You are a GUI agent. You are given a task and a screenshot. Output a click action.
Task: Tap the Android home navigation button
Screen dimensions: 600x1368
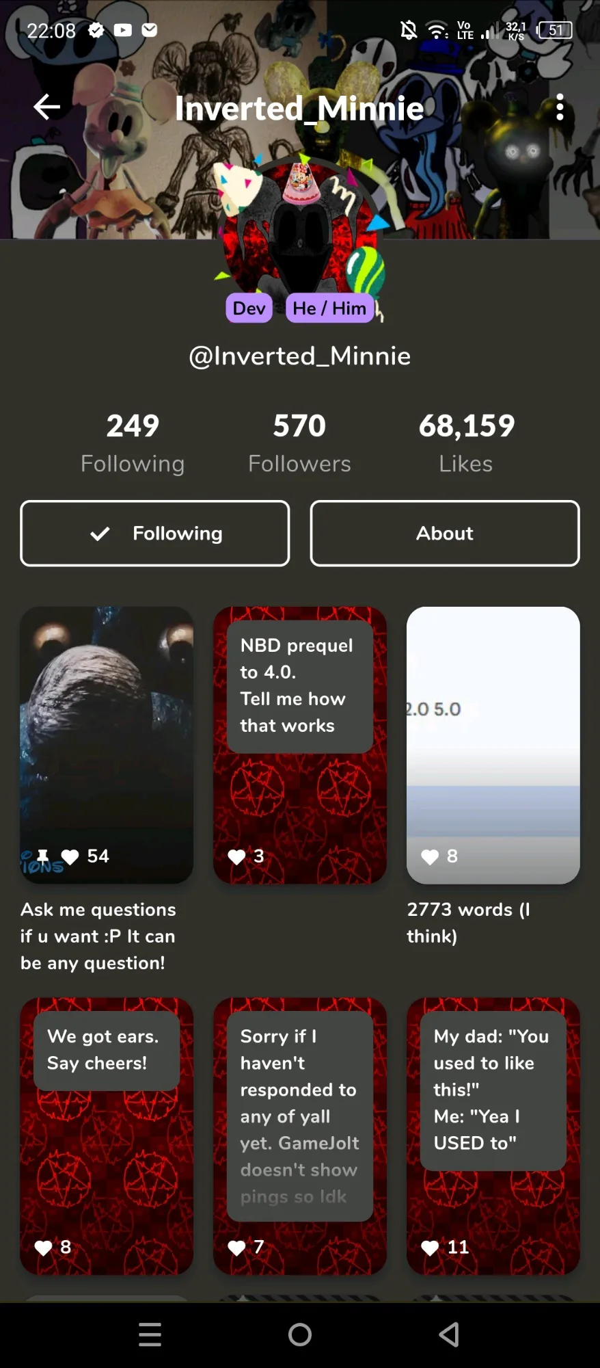(300, 1334)
